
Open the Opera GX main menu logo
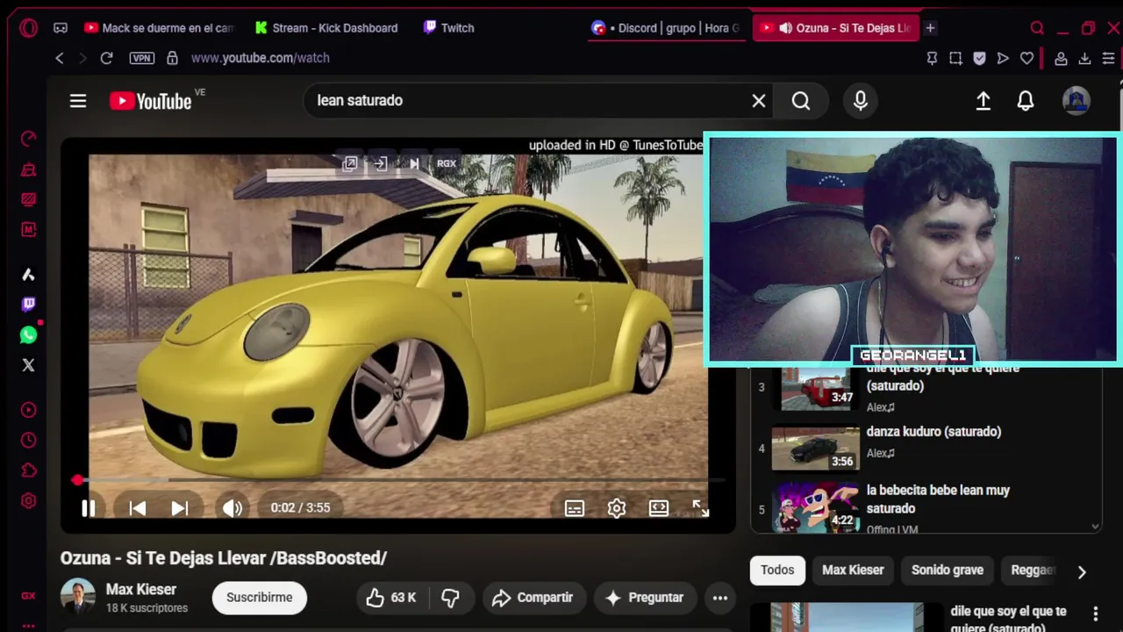tap(28, 28)
